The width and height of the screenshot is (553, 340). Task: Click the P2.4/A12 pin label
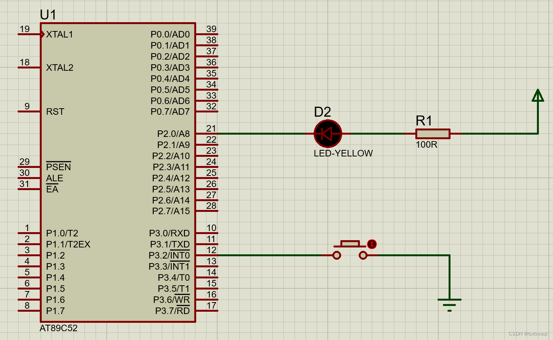(x=171, y=178)
